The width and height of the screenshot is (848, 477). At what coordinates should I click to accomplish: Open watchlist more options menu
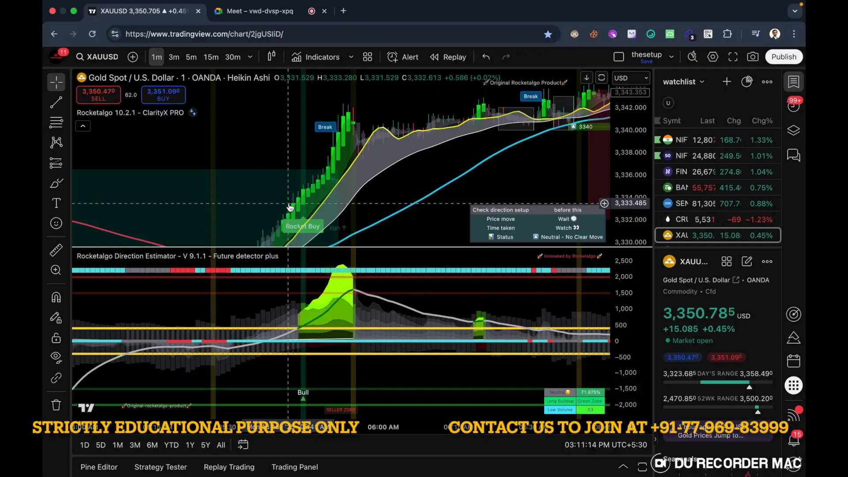767,82
